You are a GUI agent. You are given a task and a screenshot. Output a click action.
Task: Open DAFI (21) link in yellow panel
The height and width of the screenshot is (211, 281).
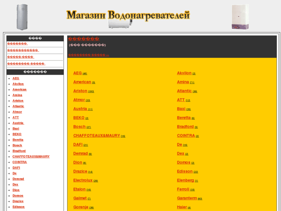click(x=81, y=144)
